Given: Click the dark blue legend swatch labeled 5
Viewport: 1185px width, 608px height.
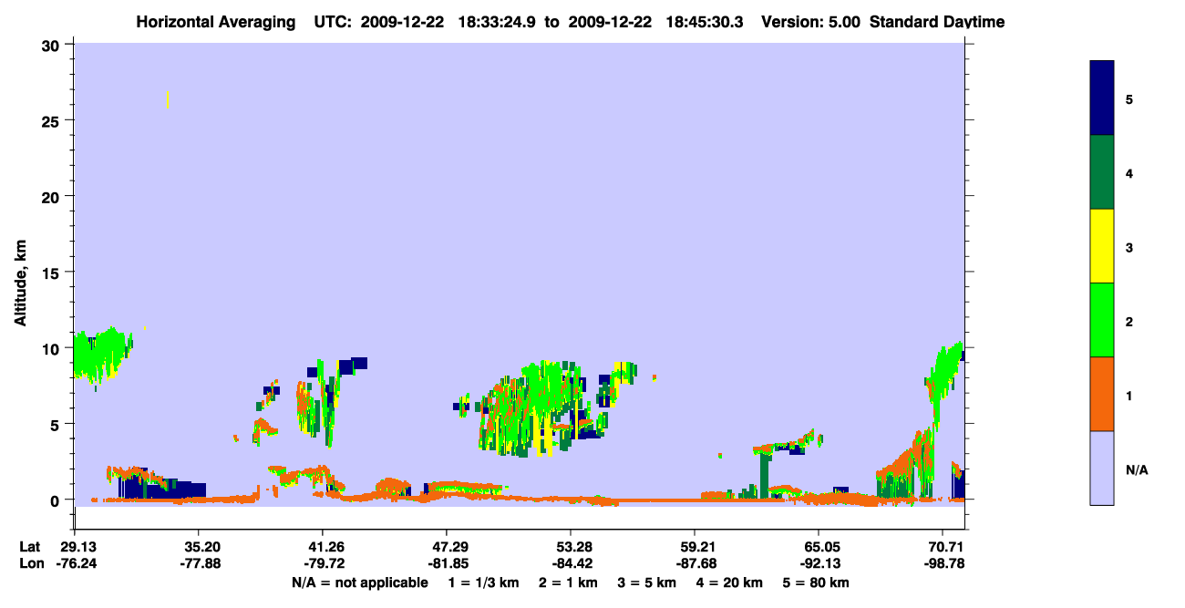Looking at the screenshot, I should click(x=1102, y=98).
